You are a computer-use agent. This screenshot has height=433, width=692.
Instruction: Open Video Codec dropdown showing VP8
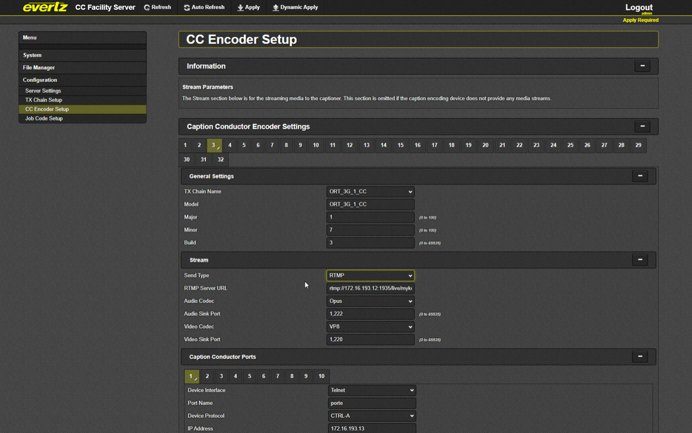pyautogui.click(x=370, y=327)
